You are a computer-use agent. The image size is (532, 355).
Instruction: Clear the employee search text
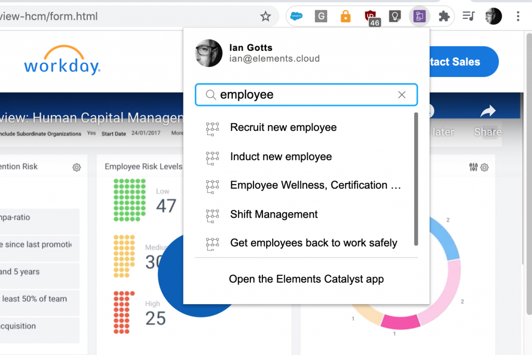(x=402, y=95)
